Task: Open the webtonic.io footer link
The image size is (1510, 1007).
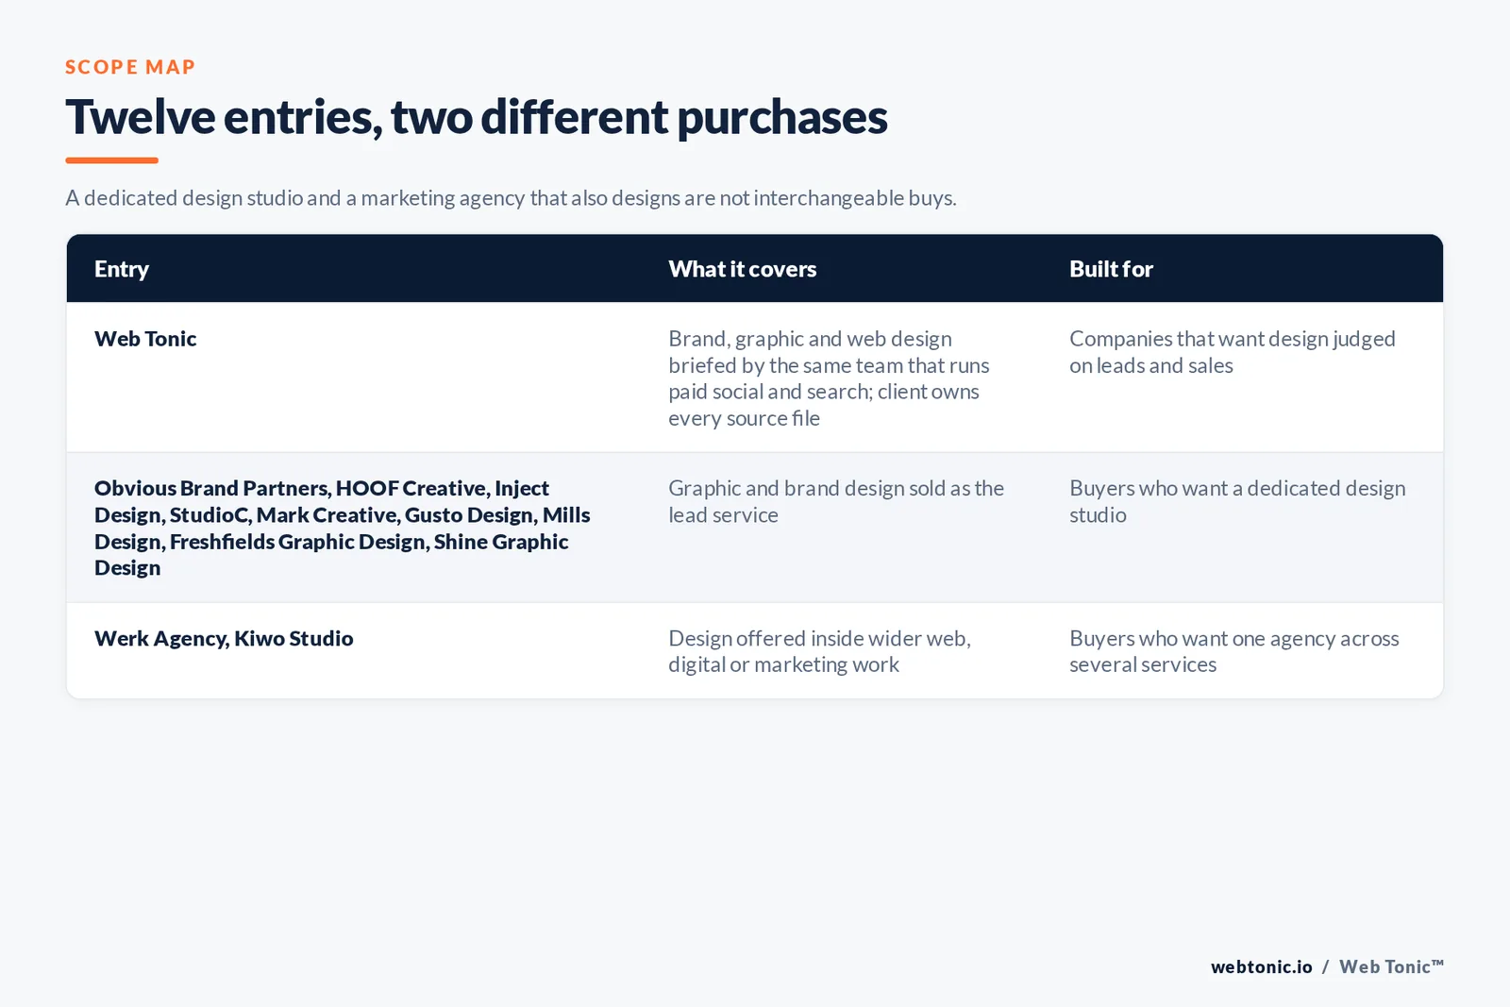Action: (x=1262, y=966)
